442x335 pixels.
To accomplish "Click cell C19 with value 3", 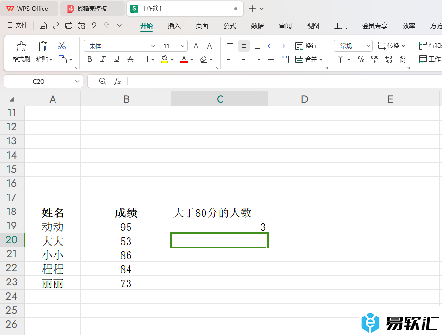I will point(220,226).
